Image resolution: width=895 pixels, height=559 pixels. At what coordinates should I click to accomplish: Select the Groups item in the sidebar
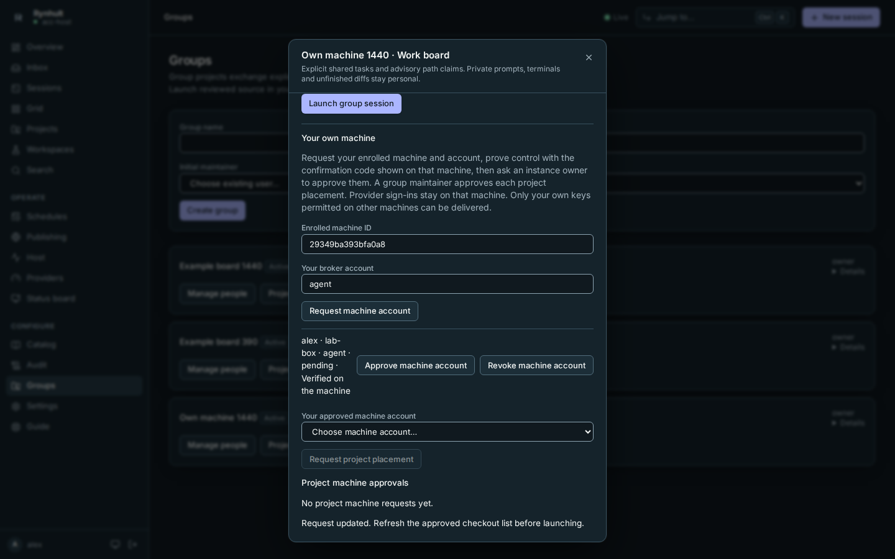point(75,386)
